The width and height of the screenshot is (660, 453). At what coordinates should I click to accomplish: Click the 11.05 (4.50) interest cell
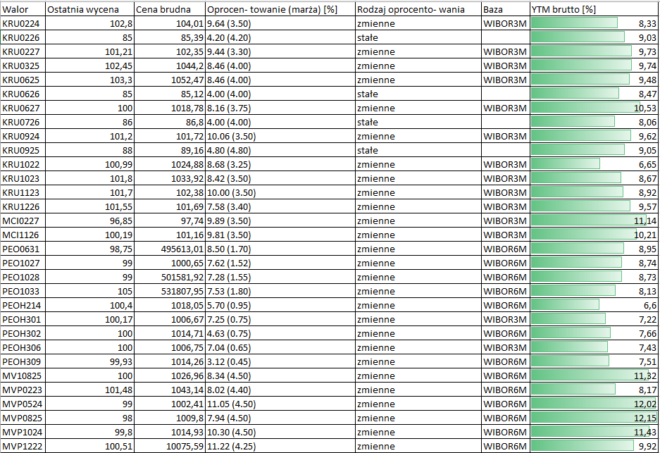[x=280, y=404]
